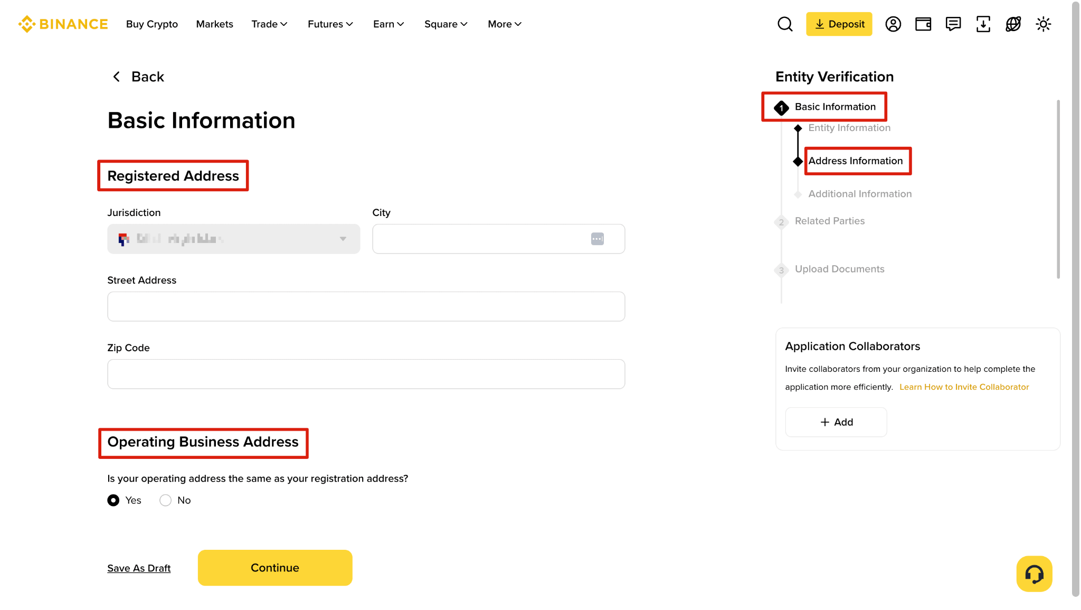The height and width of the screenshot is (610, 1081).
Task: Expand the Jurisdiction dropdown
Action: point(234,239)
